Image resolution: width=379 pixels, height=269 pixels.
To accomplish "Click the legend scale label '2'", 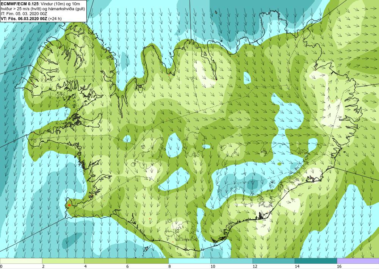I will tap(43, 267).
